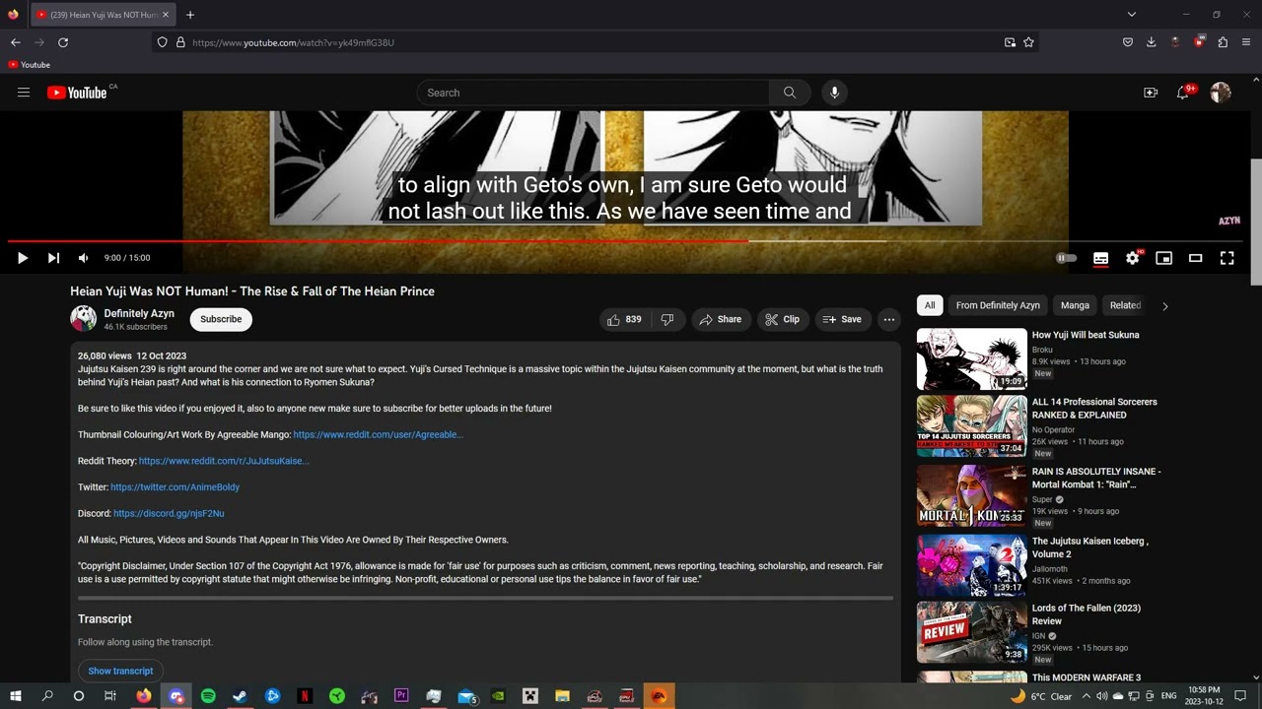Open the AnimeBoldy Twitter link
Viewport: 1262px width, 709px height.
click(175, 487)
